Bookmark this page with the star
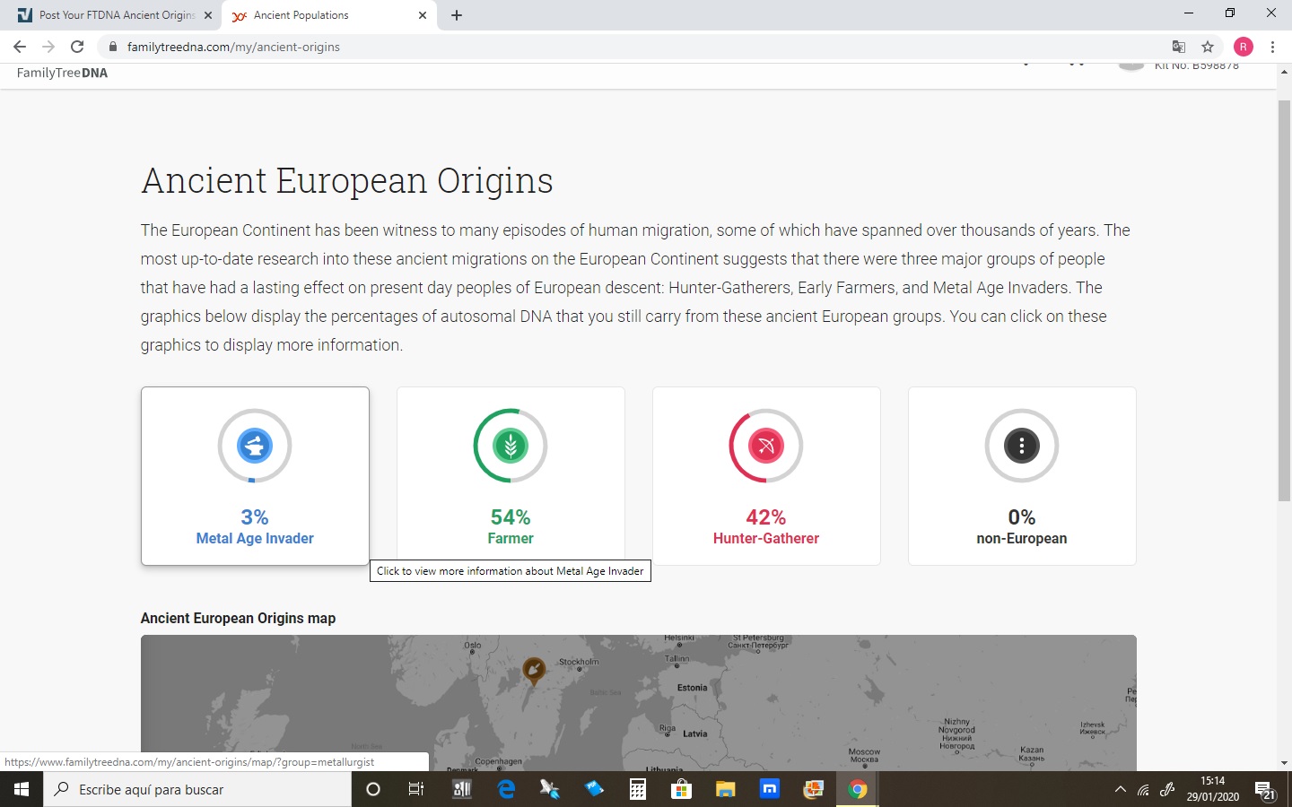Viewport: 1292px width, 807px height. pos(1208,47)
